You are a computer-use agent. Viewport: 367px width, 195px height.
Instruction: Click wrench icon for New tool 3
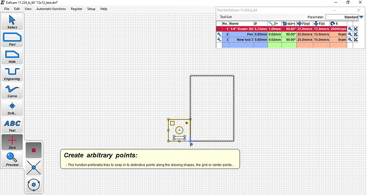tap(219, 40)
